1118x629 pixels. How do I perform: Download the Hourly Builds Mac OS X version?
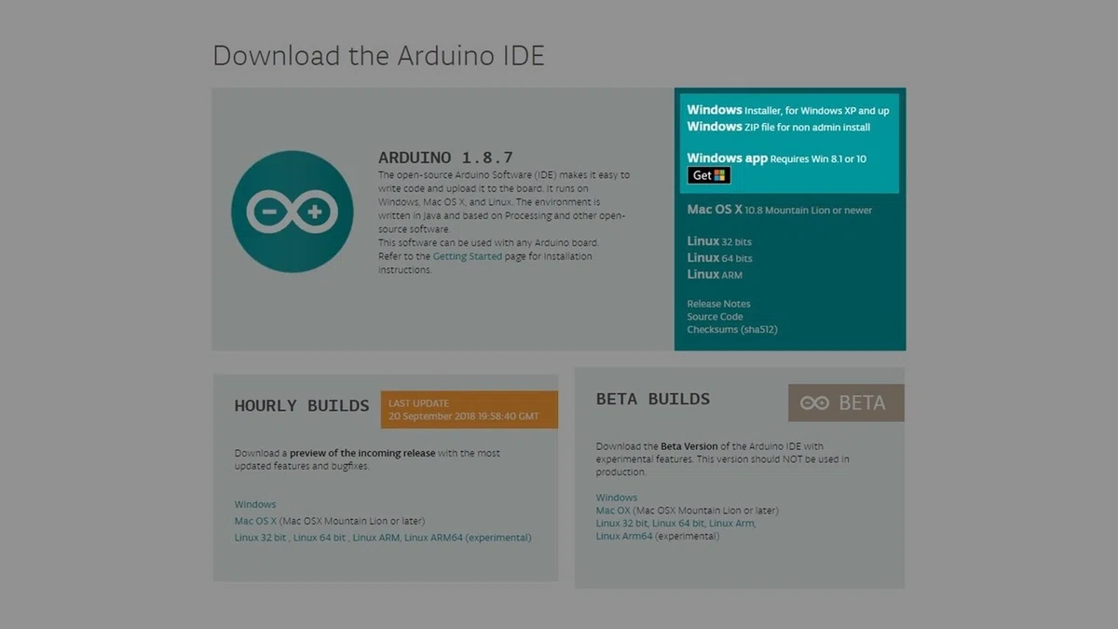coord(256,521)
